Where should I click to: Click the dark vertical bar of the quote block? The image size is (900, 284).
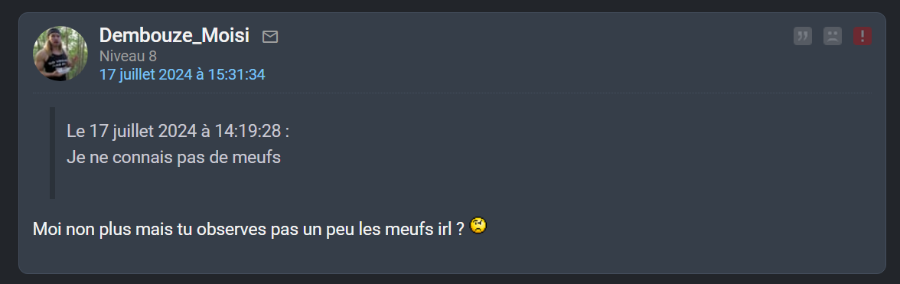52,152
